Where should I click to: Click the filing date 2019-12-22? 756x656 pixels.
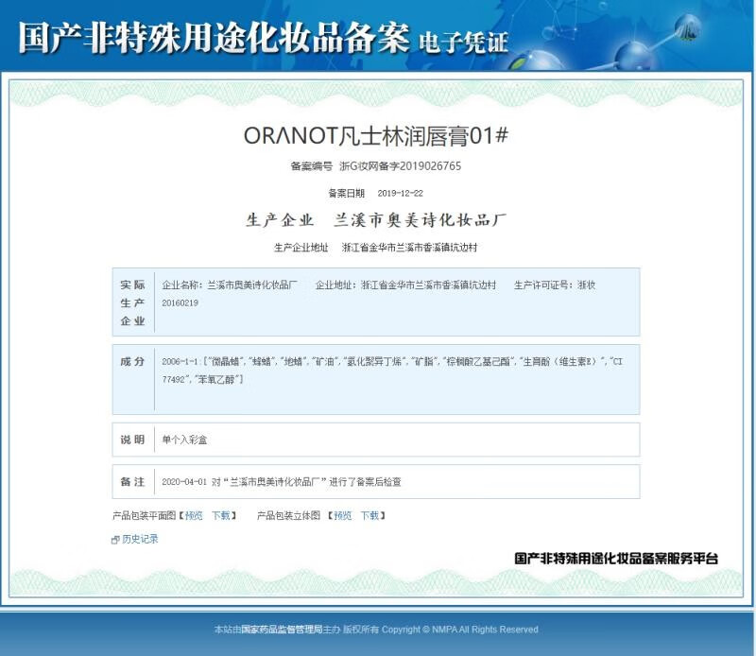click(400, 193)
